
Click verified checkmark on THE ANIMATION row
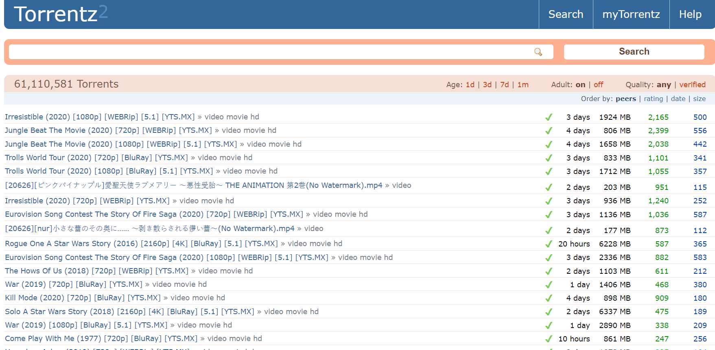click(549, 187)
